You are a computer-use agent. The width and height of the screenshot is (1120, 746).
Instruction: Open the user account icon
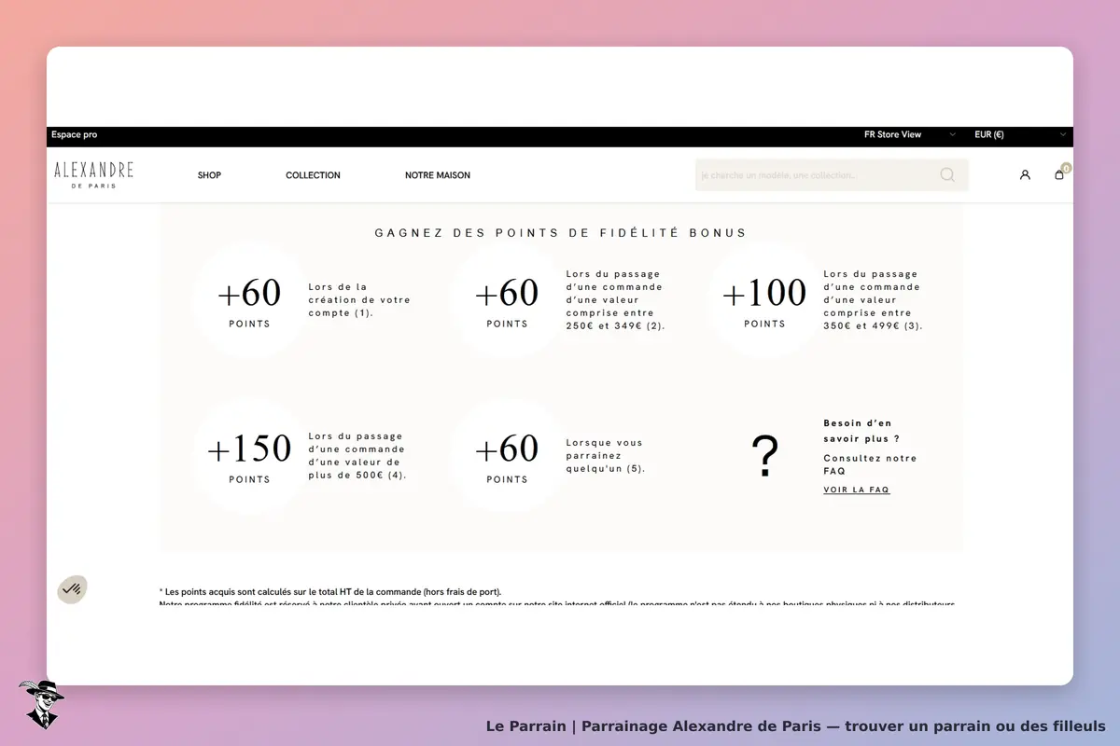(1025, 174)
